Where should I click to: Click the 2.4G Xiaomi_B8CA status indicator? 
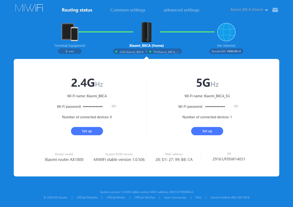pyautogui.click(x=130, y=52)
